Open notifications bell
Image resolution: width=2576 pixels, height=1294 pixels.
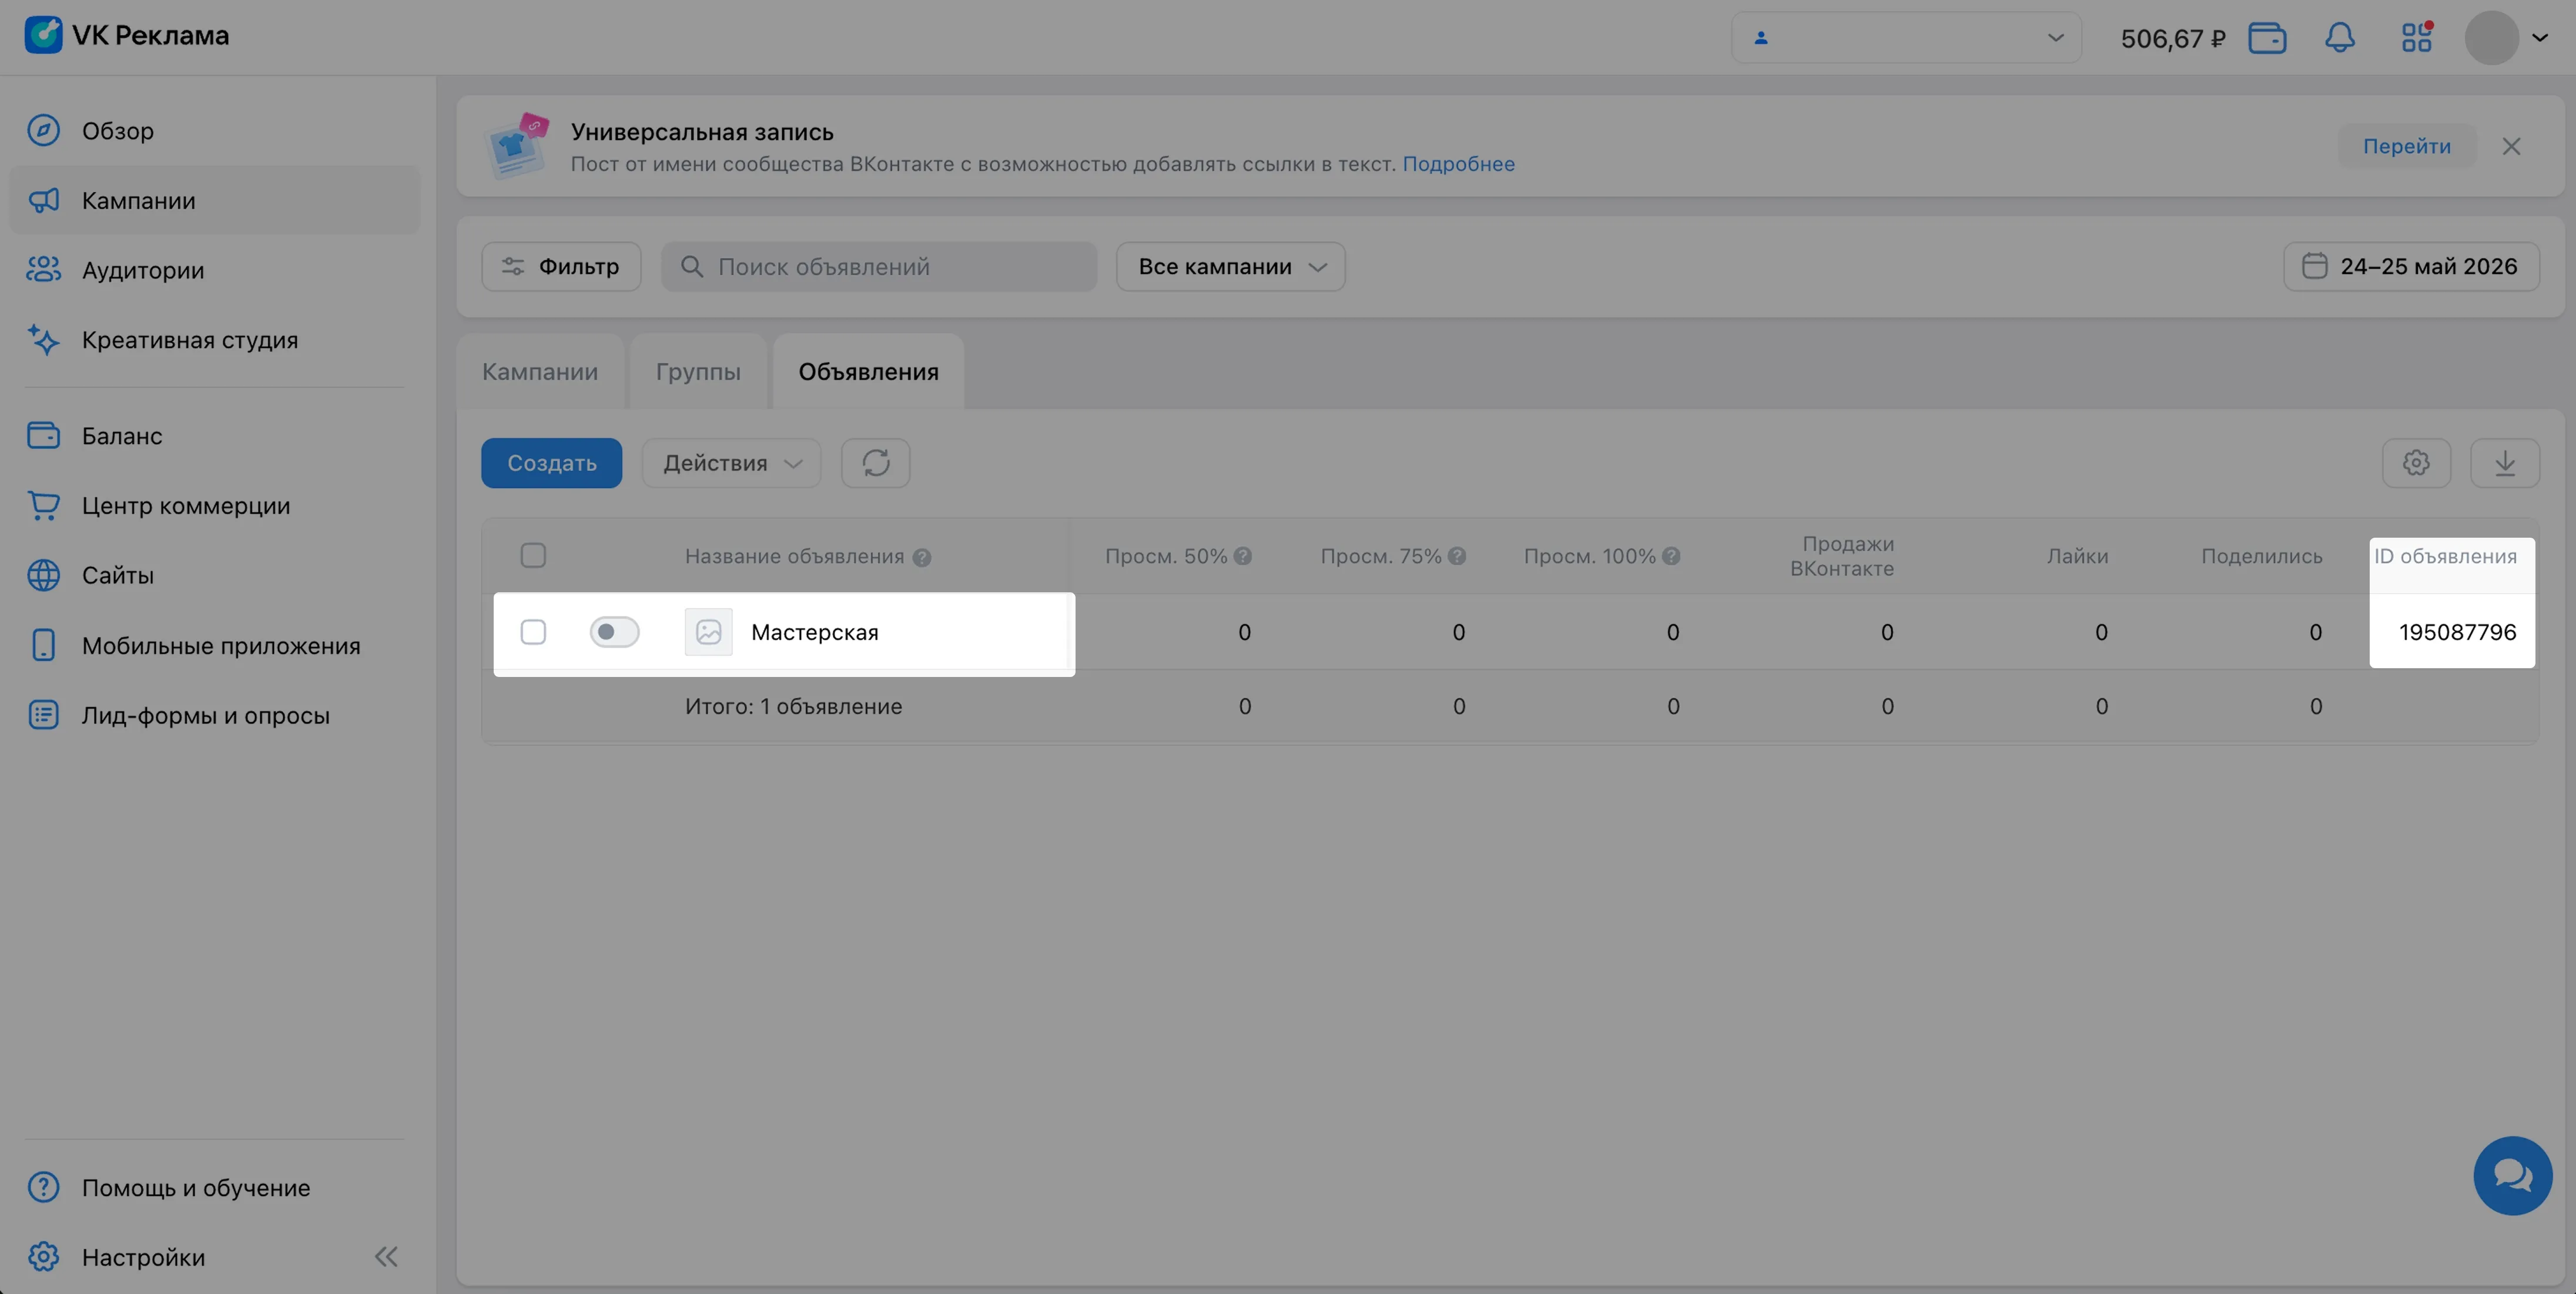[x=2339, y=38]
